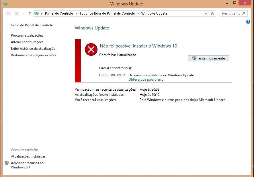Refresh the current Control Panel page
Screen dimensions: 254x177
[212, 13]
